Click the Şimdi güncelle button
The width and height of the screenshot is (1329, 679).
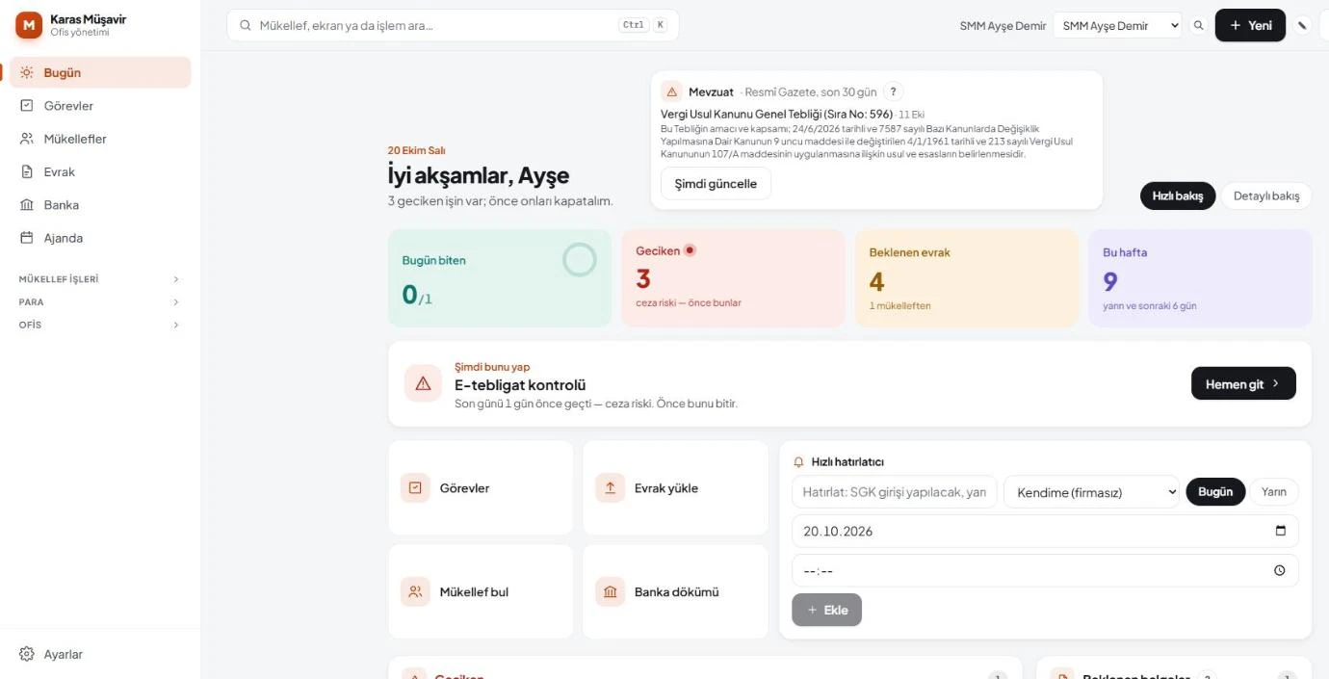716,184
